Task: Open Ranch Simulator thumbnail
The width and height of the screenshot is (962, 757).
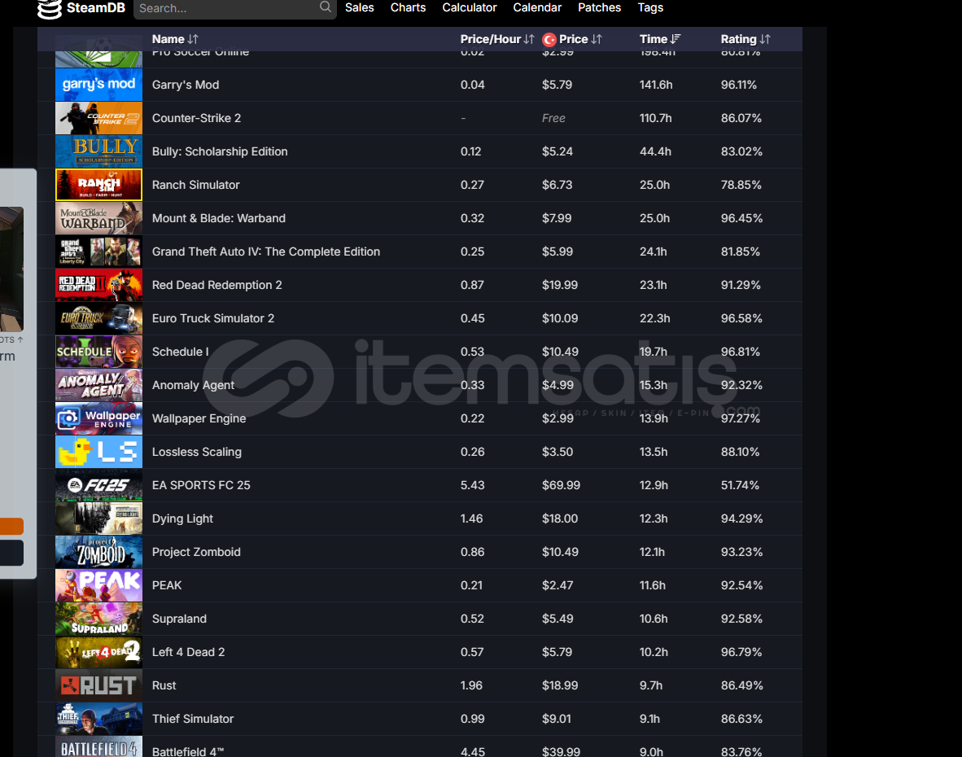Action: point(98,185)
